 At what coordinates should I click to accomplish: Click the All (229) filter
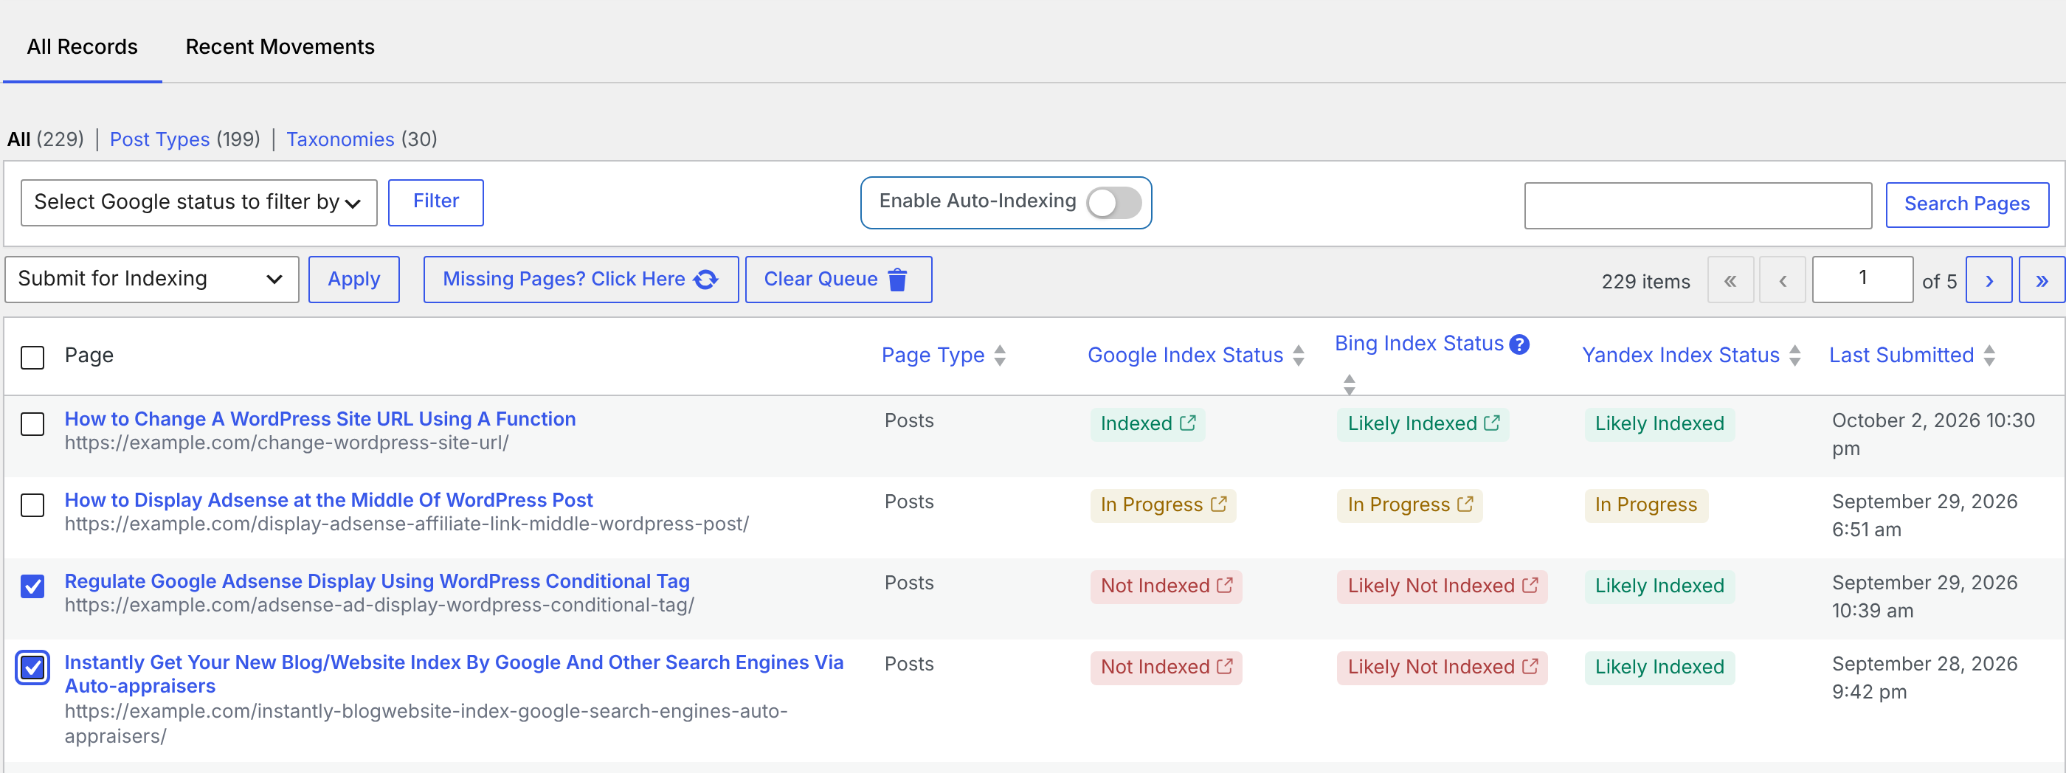[45, 139]
